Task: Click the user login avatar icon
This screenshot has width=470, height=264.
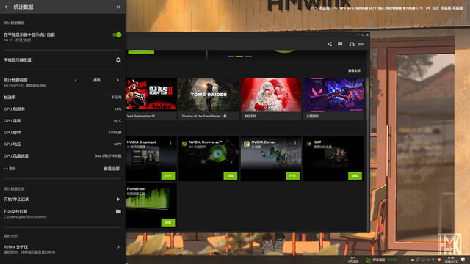Action: tap(352, 44)
